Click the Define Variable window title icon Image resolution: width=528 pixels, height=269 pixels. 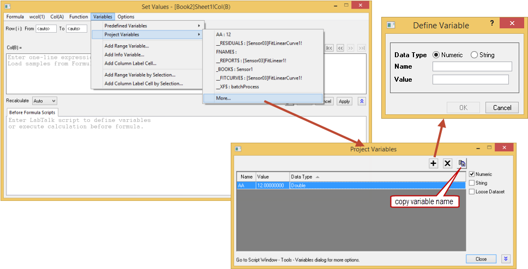[391, 25]
